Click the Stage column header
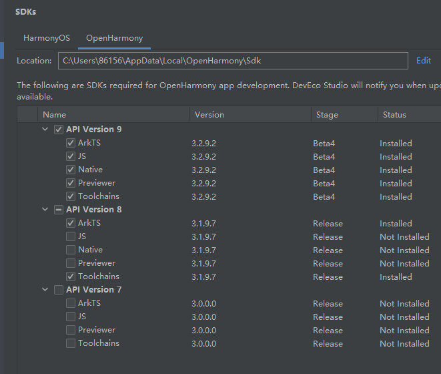This screenshot has width=441, height=374. (x=344, y=115)
